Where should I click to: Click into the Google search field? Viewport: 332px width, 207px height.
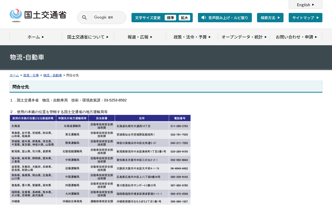(106, 18)
